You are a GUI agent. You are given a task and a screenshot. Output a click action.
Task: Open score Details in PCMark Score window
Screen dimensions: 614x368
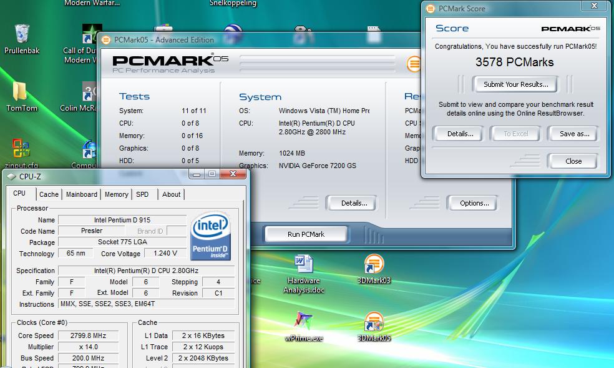(x=460, y=134)
